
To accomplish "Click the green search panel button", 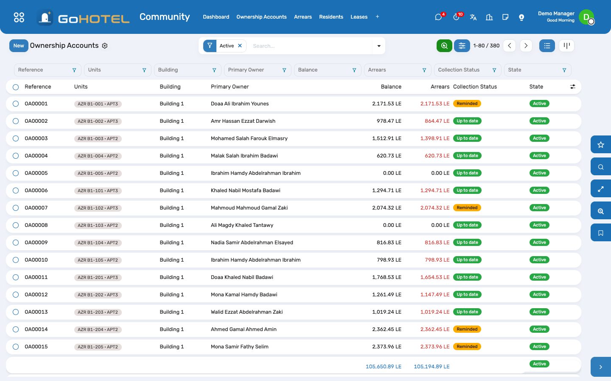I will (x=444, y=46).
